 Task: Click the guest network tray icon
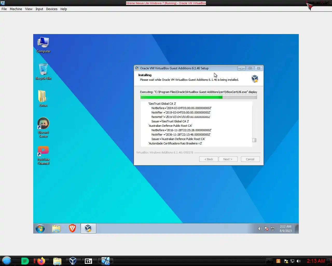[273, 229]
